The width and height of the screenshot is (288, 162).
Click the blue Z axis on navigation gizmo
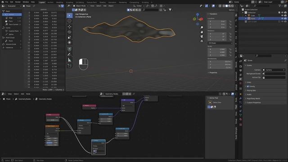click(x=198, y=14)
